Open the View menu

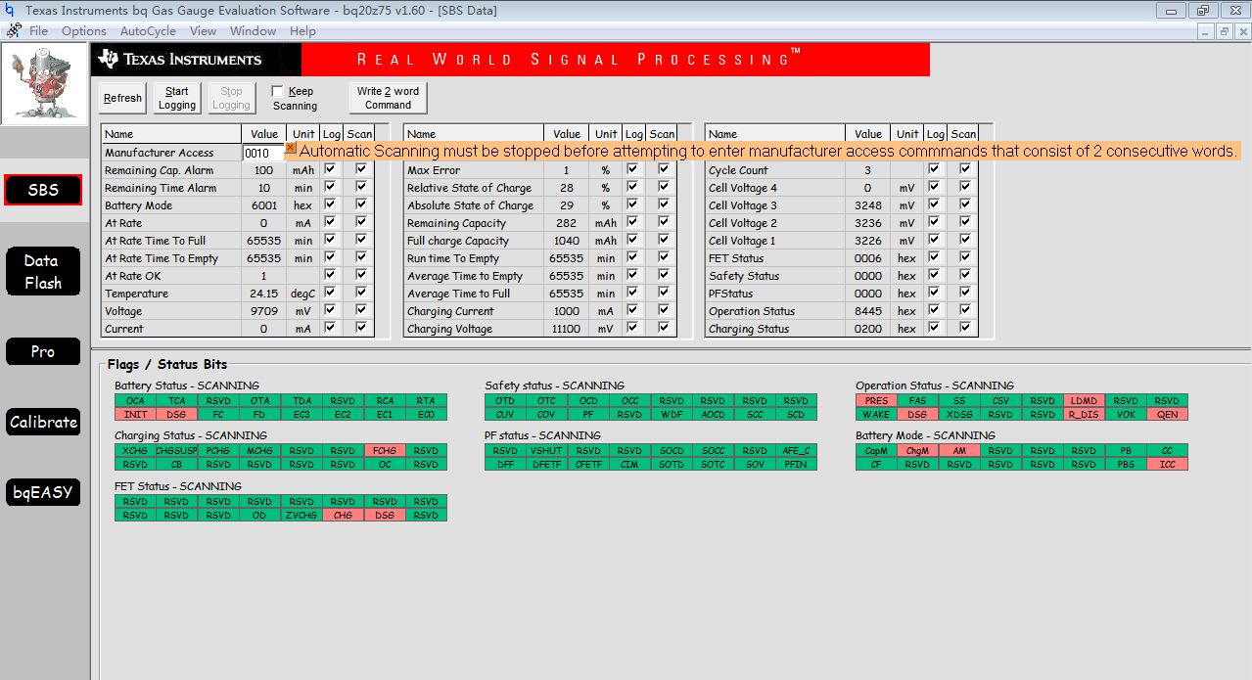click(x=203, y=30)
